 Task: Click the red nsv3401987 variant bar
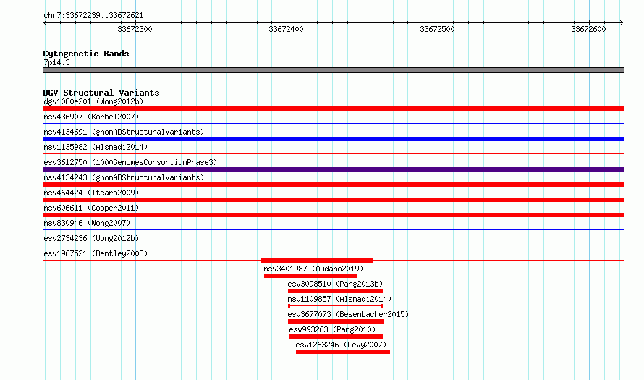point(310,276)
